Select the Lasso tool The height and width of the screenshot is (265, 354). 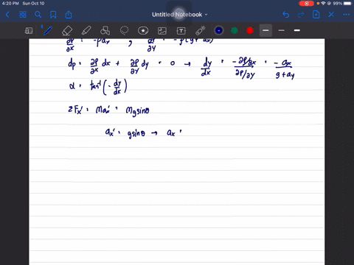tap(124, 31)
